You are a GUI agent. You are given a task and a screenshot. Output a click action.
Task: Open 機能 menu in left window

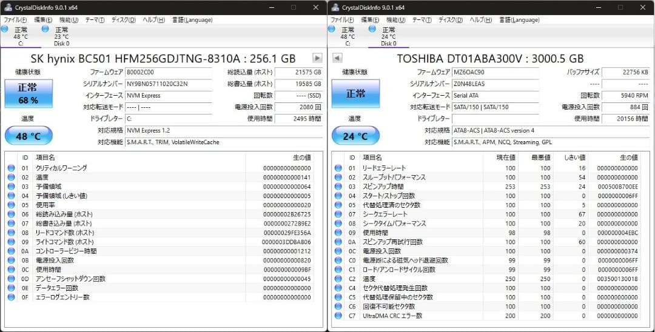(x=69, y=19)
